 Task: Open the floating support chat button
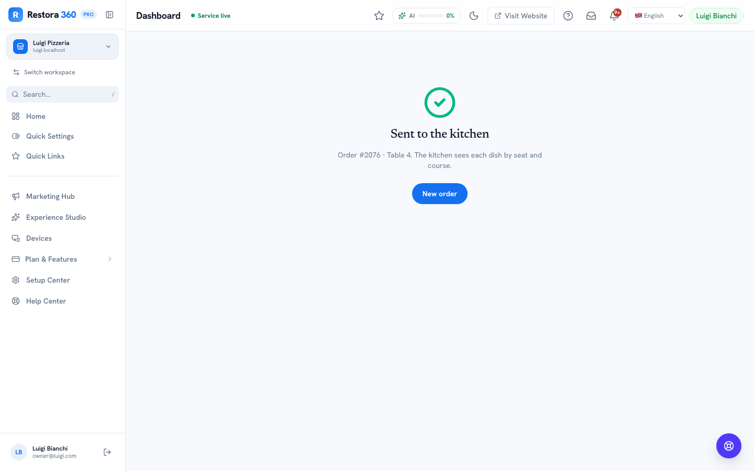coord(729,446)
